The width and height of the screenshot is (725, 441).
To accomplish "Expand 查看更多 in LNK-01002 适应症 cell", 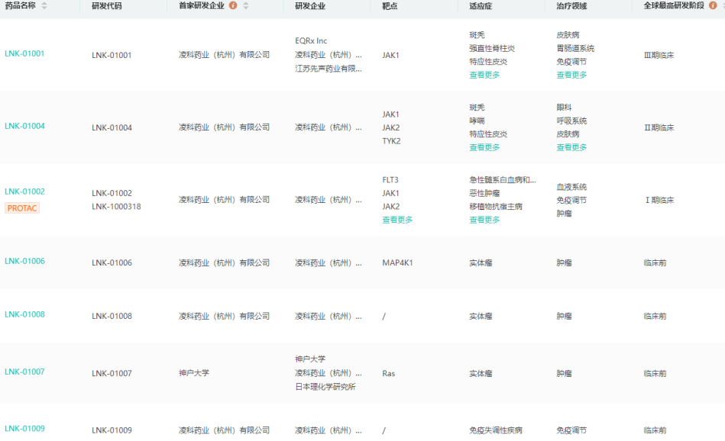I will coord(484,220).
